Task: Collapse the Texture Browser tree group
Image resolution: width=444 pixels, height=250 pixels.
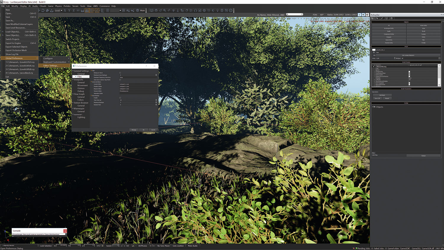Action: pos(73,103)
